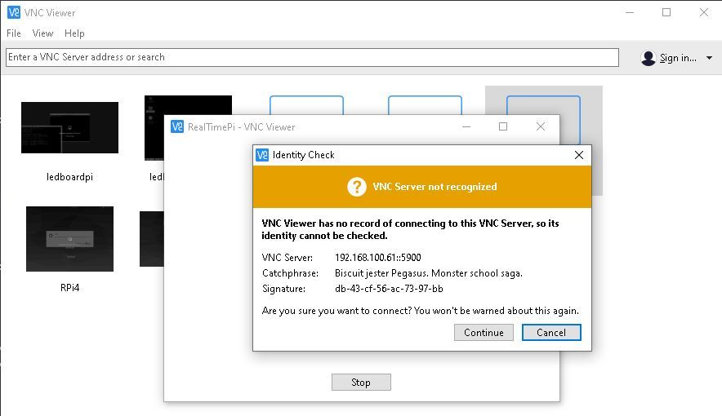
Task: Select the RPi4 connection thumbnail
Action: [69, 238]
